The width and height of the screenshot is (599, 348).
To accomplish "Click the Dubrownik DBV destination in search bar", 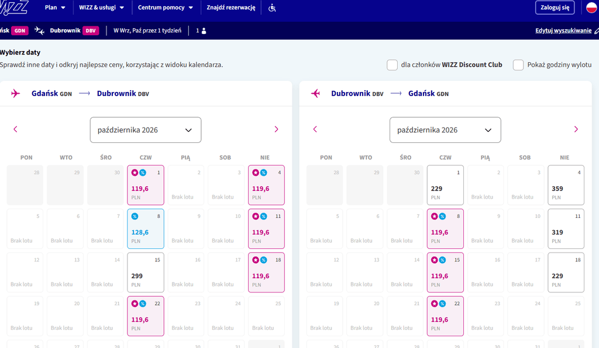I will pos(74,30).
